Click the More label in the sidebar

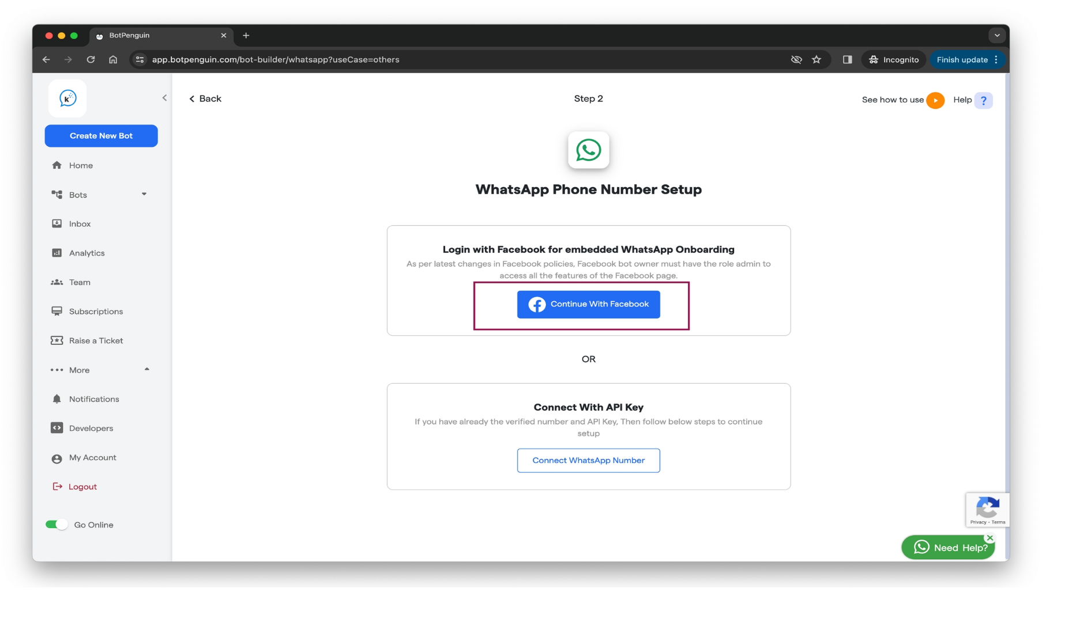[79, 370]
